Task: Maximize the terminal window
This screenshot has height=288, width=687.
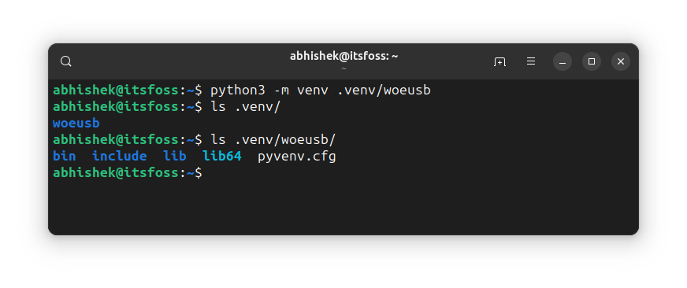Action: (592, 61)
